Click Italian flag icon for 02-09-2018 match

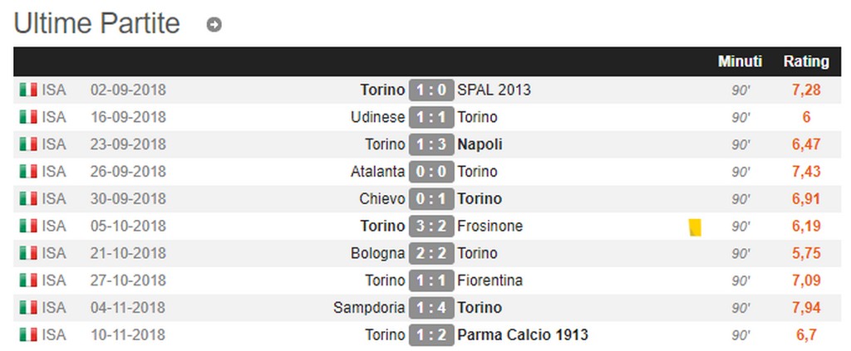pos(28,90)
